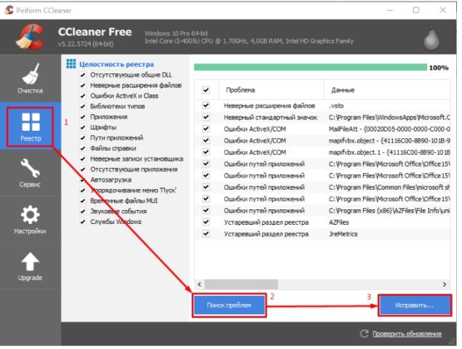Toggle Файлы справки checkbox
The height and width of the screenshot is (349, 462).
click(x=83, y=148)
